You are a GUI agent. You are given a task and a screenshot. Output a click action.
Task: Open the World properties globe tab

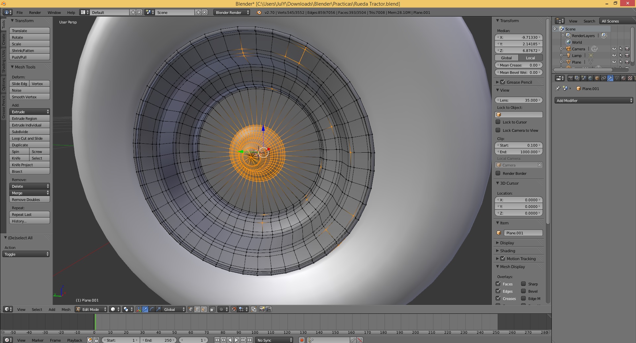[590, 78]
